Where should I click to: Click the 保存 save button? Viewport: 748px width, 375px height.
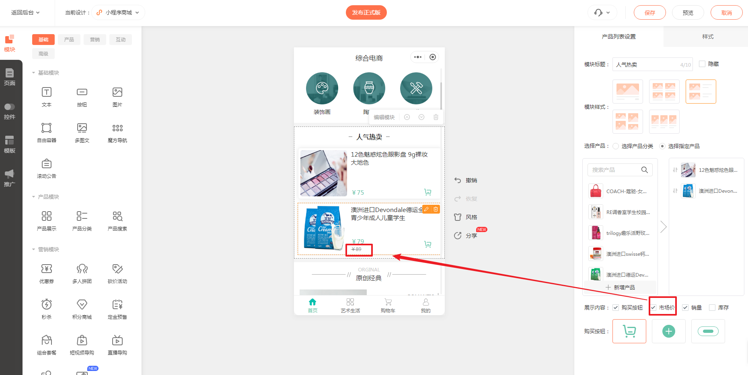click(x=650, y=12)
